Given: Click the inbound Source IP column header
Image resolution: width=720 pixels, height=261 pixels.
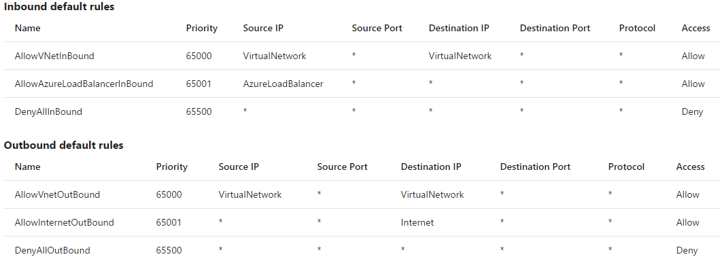Looking at the screenshot, I should 263,28.
